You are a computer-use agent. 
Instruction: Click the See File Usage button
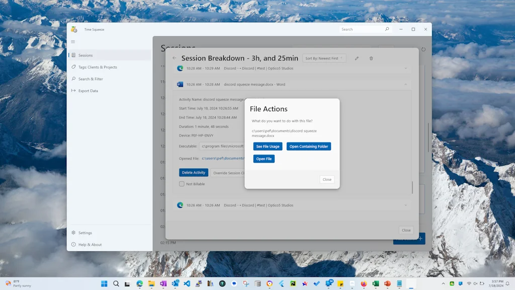(x=268, y=147)
